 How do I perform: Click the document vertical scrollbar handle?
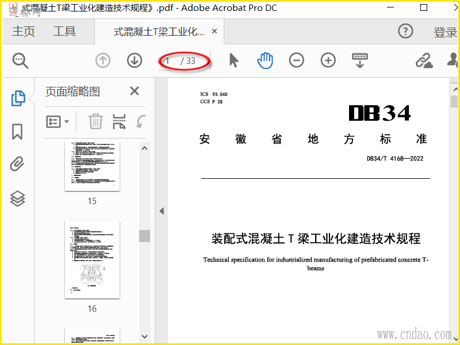454,102
